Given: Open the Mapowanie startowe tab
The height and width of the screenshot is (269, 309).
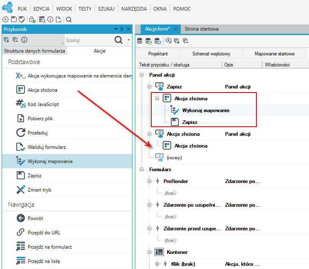Looking at the screenshot, I should [x=274, y=54].
